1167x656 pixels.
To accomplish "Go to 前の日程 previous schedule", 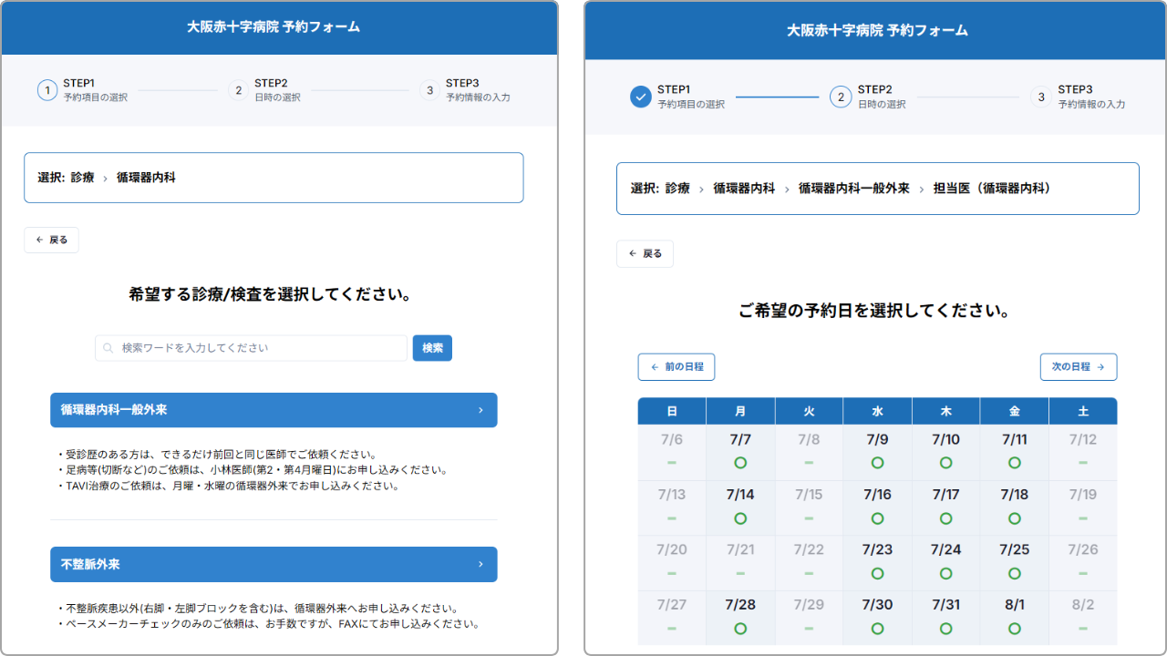I will tap(676, 366).
